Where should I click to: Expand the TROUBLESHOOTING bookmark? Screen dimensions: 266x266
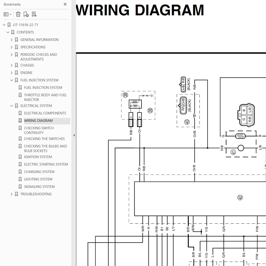point(11,194)
